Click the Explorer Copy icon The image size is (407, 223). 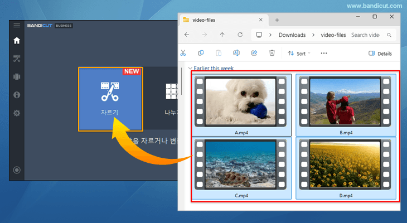pos(201,53)
